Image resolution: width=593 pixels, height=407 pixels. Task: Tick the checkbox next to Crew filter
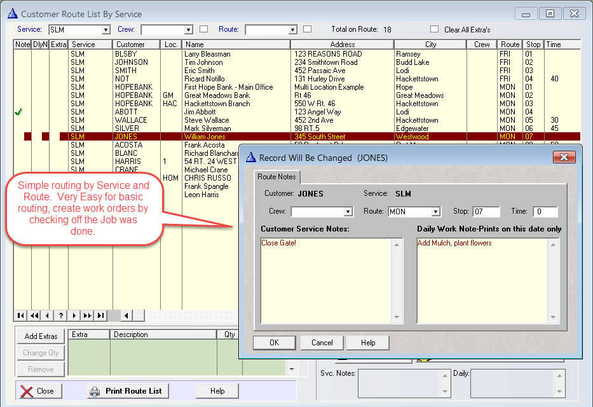[204, 29]
